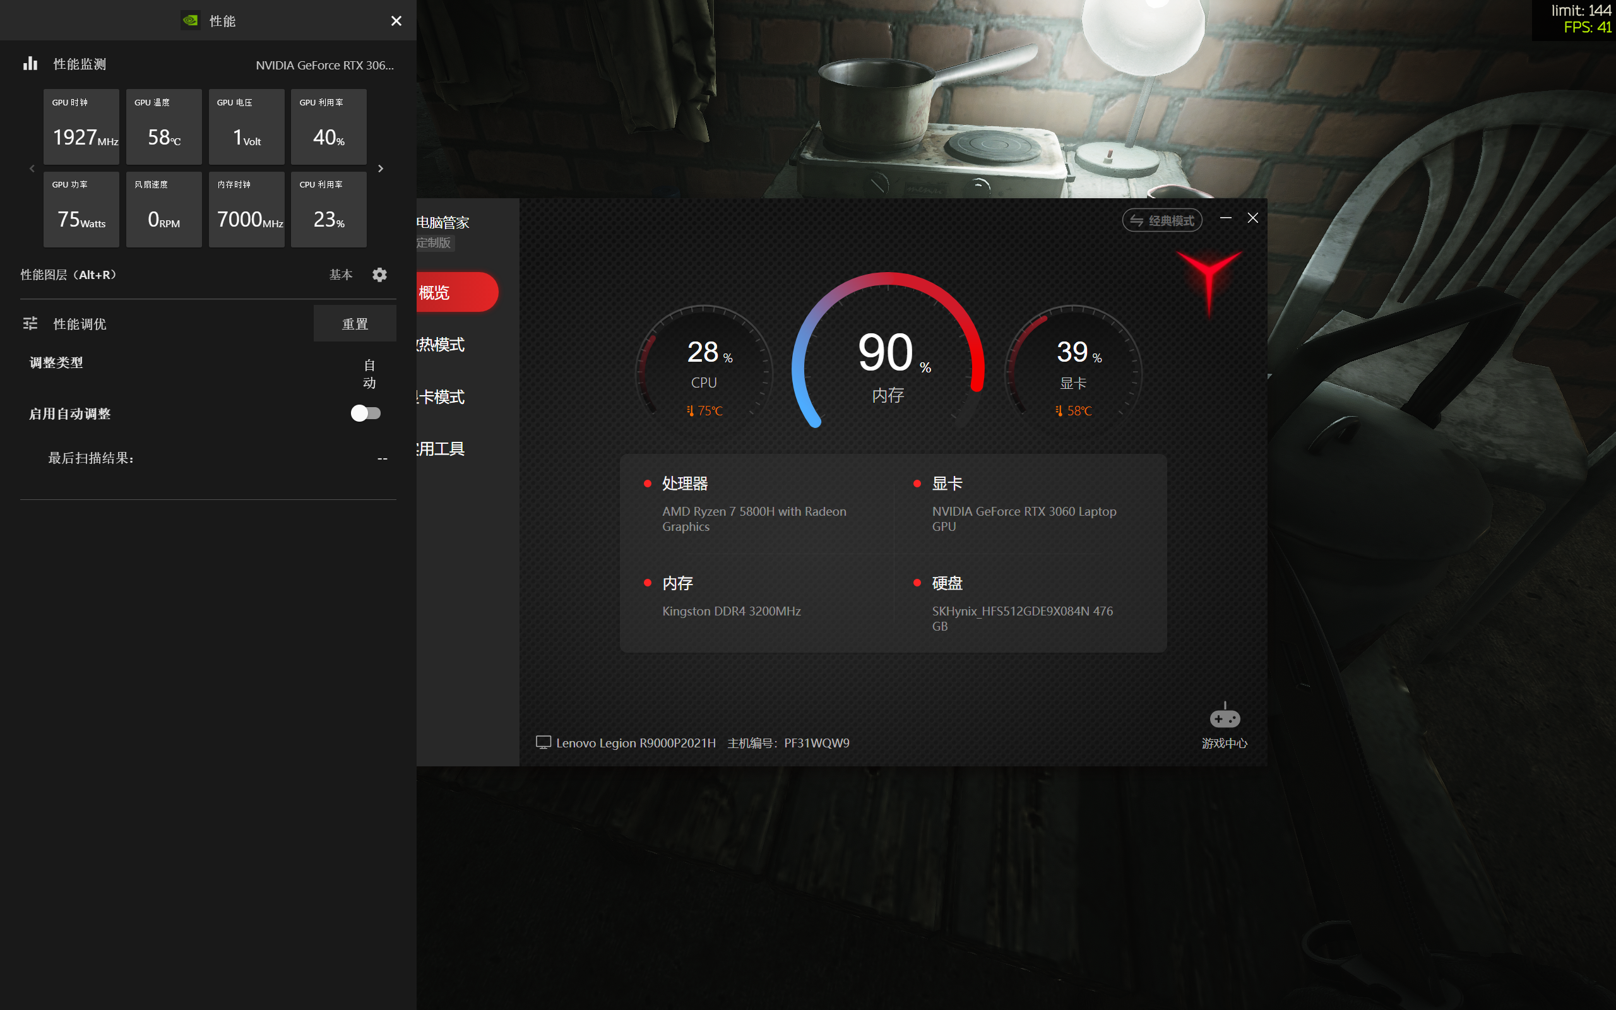Click the CPU 28% usage gauge

coord(704,366)
